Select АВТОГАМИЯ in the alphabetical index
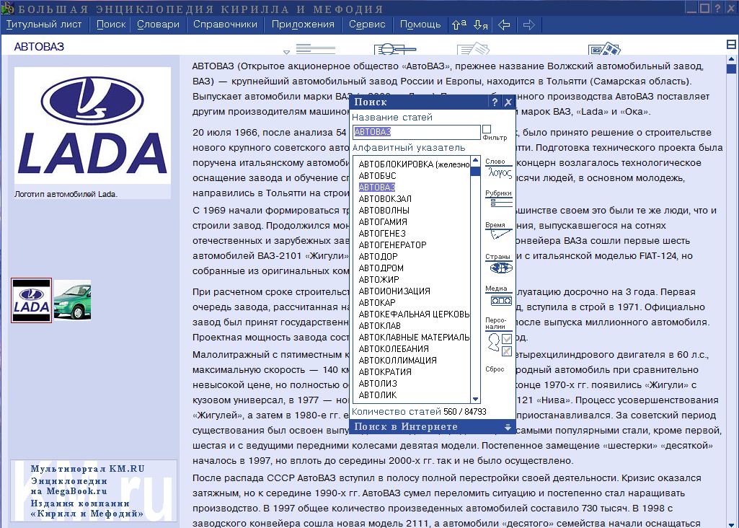This screenshot has height=528, width=739. 383,222
